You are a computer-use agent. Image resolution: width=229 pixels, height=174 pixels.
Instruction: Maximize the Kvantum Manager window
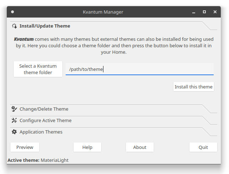point(204,12)
